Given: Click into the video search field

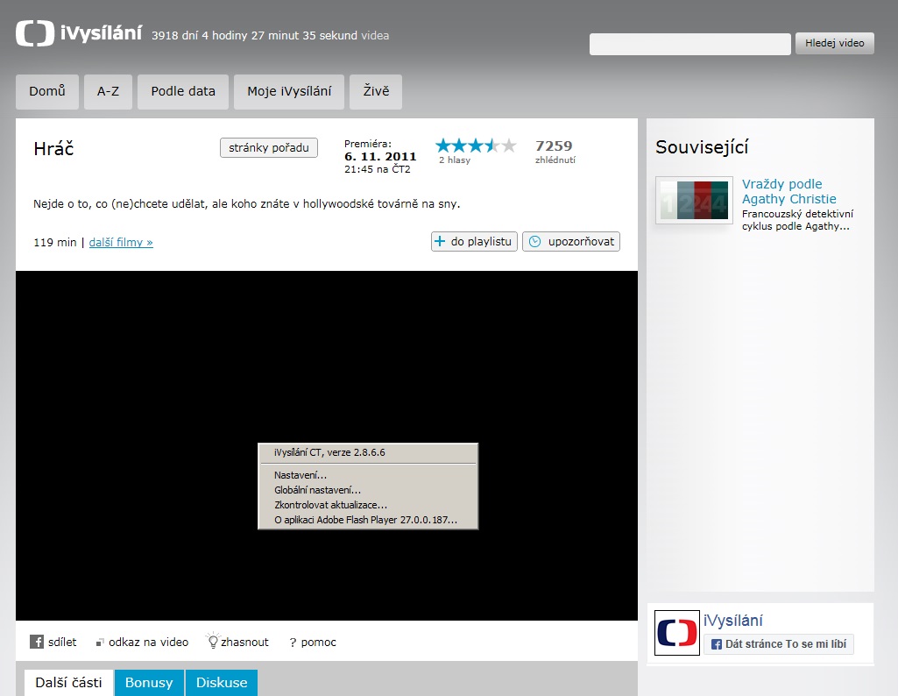Looking at the screenshot, I should click(x=689, y=44).
